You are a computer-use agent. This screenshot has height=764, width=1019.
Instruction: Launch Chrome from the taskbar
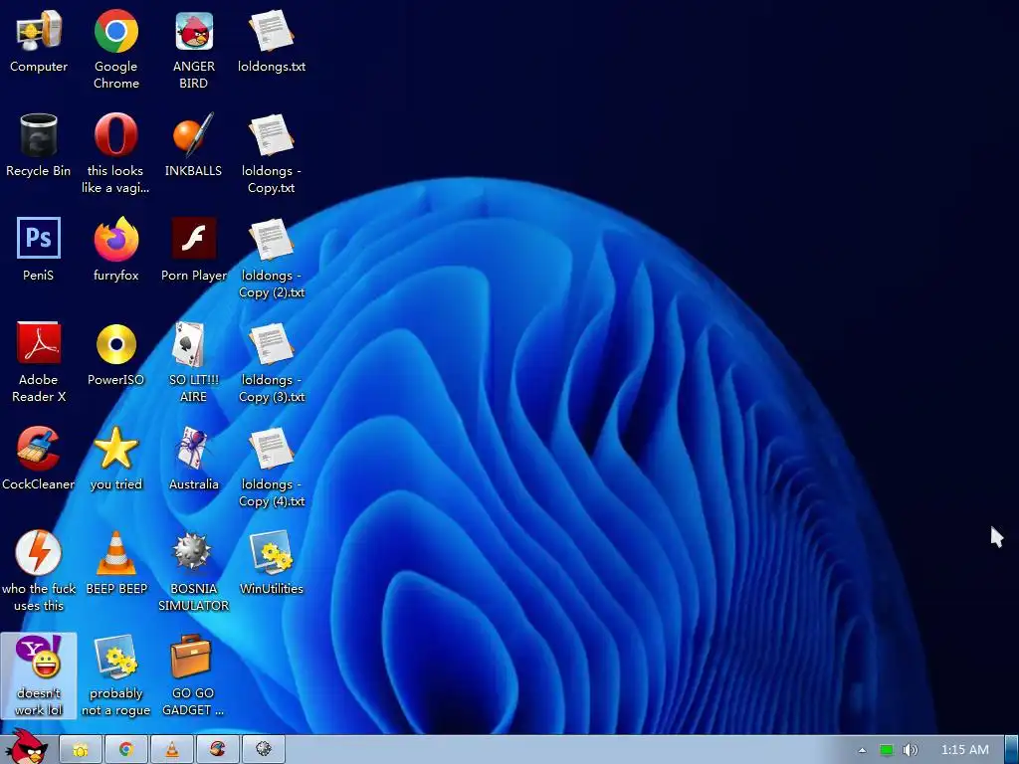pos(126,750)
